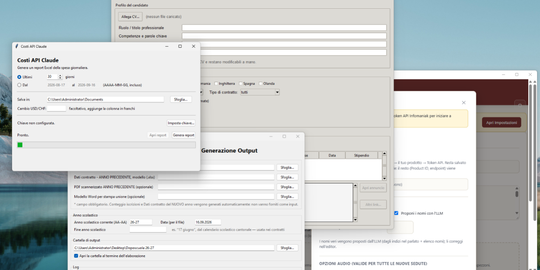Uncheck Apri la cartella al termine dell'elaborazione

[76, 256]
